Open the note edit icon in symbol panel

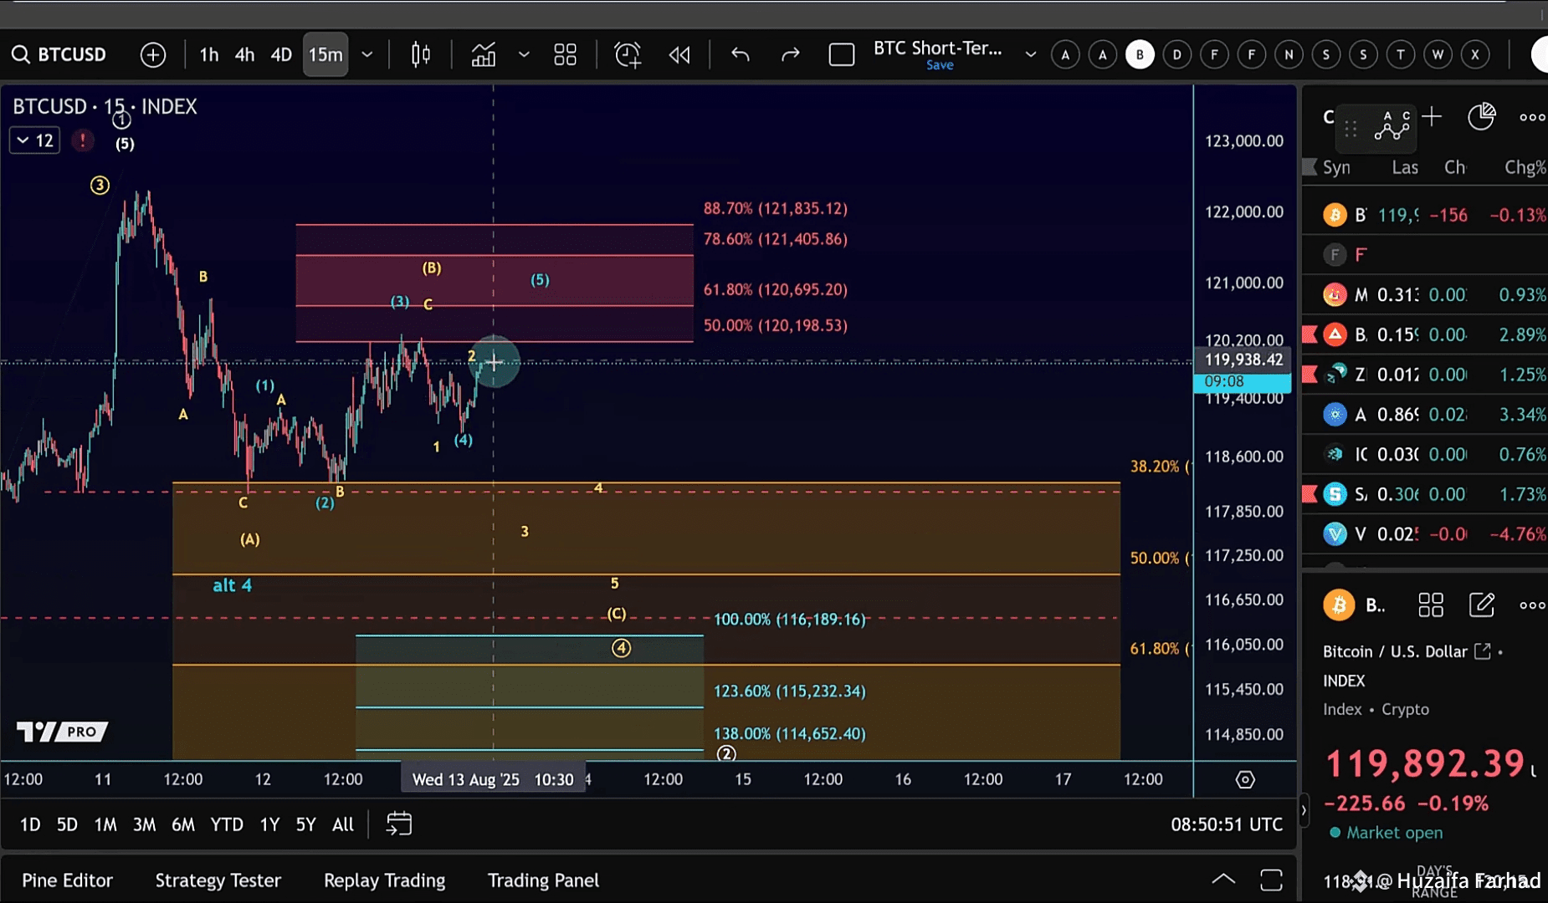point(1481,605)
